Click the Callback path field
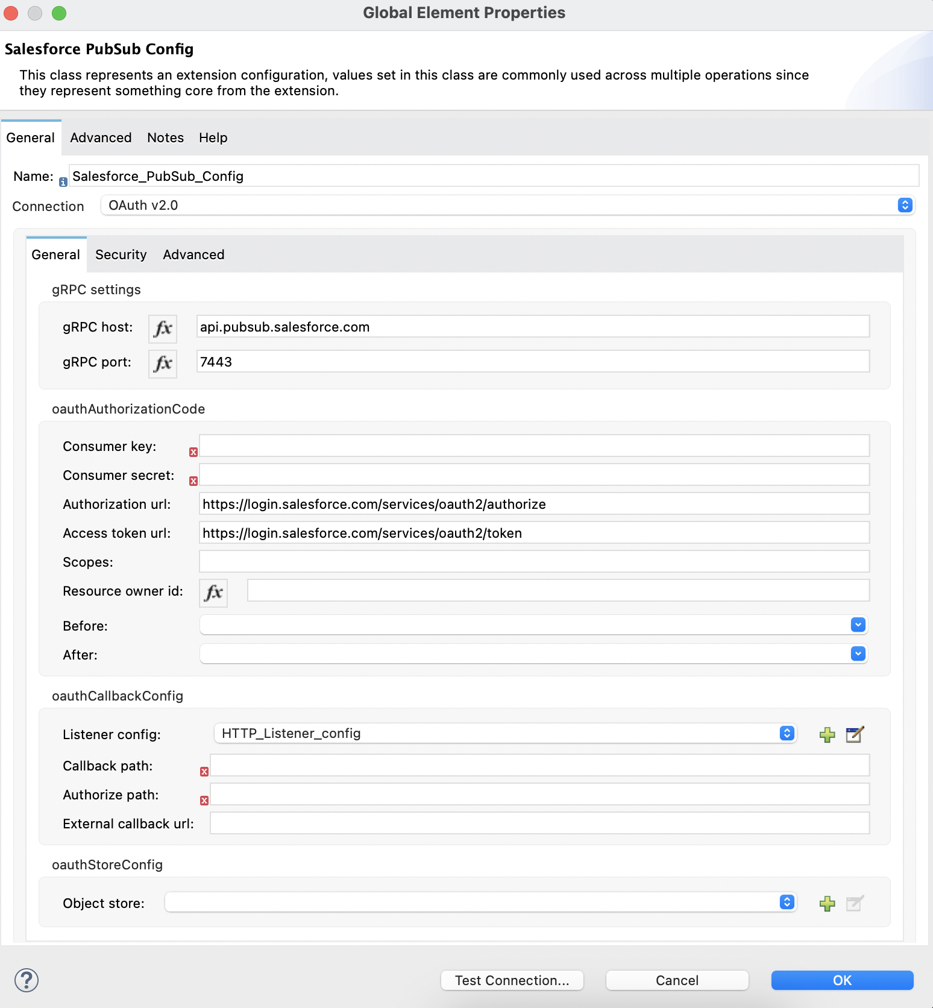Image resolution: width=933 pixels, height=1008 pixels. pyautogui.click(x=540, y=765)
